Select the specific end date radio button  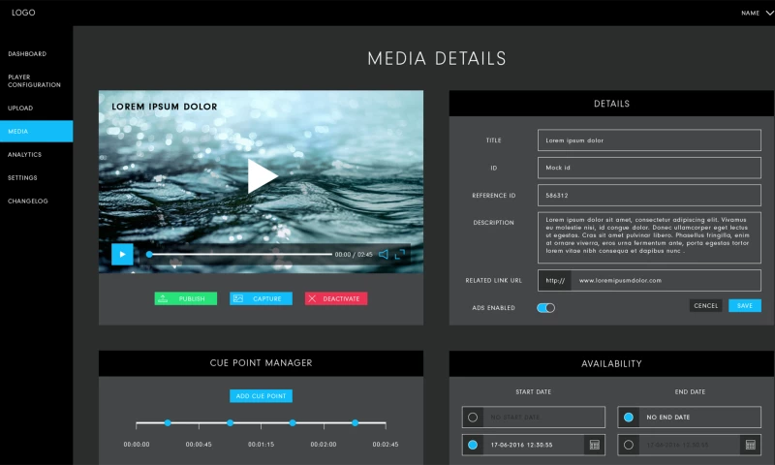628,445
